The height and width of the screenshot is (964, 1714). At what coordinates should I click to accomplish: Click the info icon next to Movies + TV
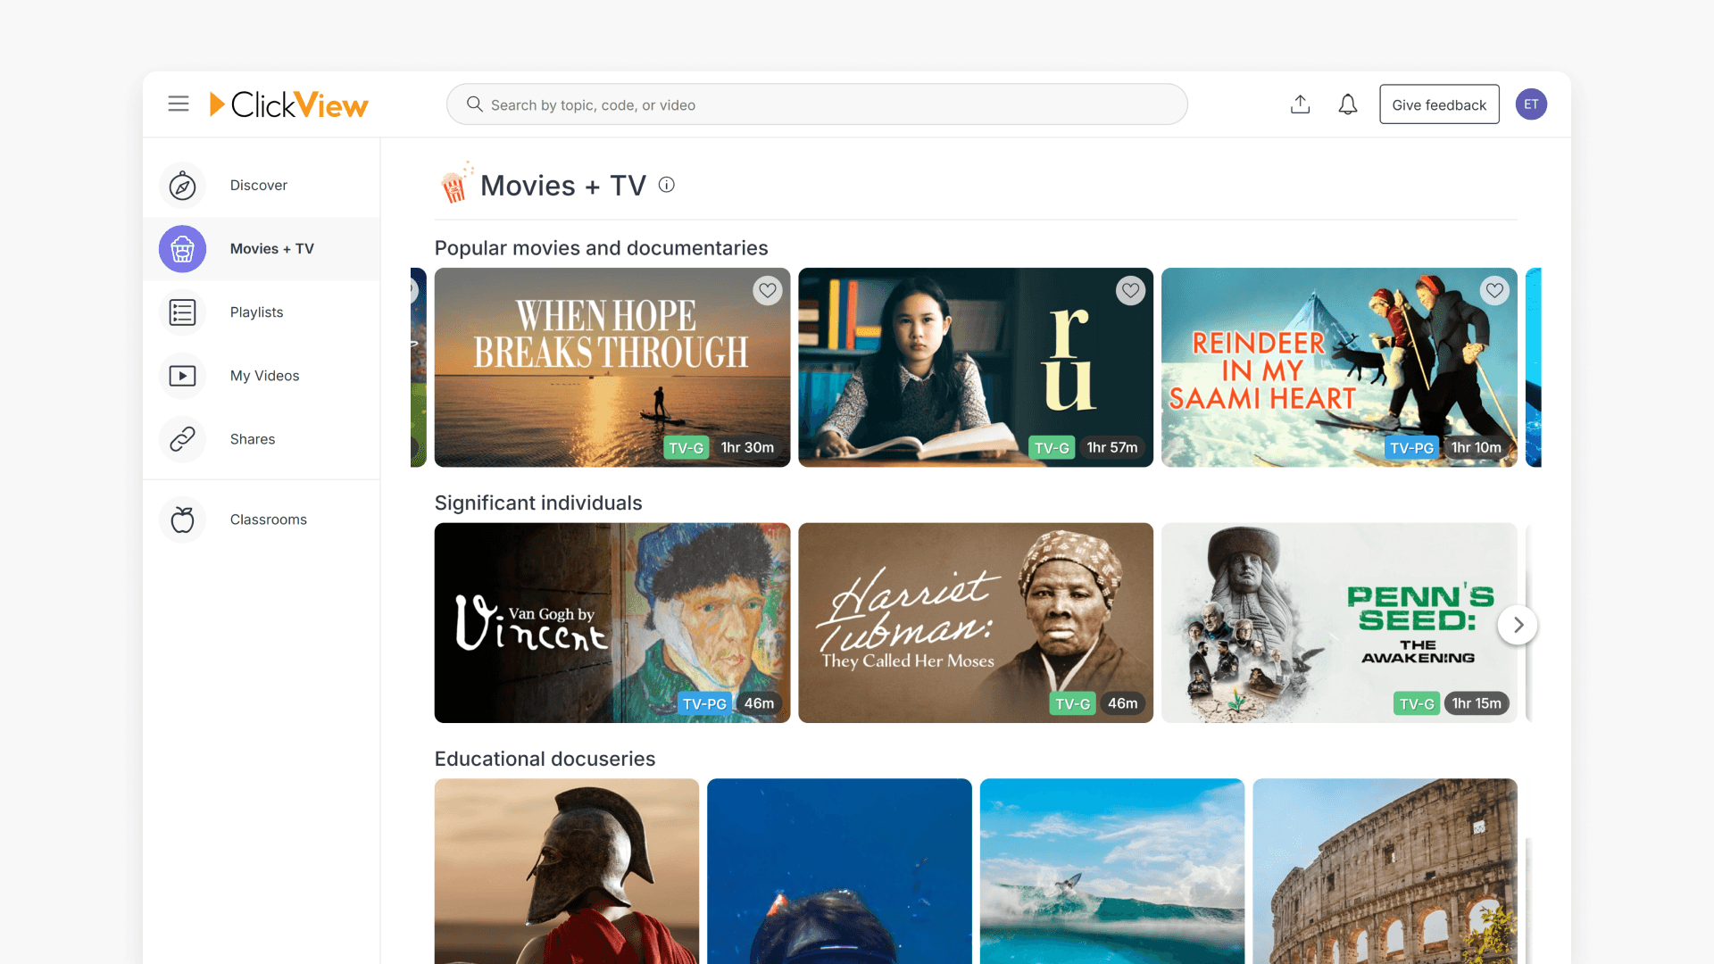pyautogui.click(x=666, y=185)
